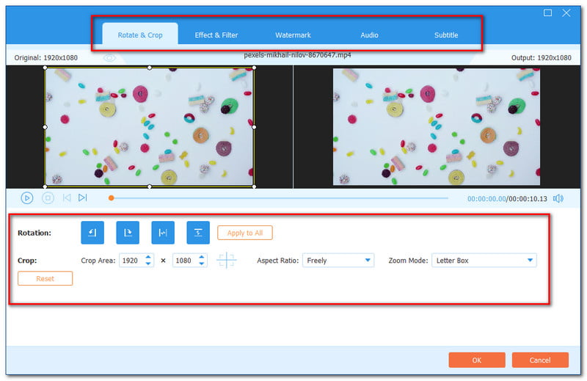The height and width of the screenshot is (381, 587).
Task: Center the crop area crosshair icon
Action: [x=227, y=260]
